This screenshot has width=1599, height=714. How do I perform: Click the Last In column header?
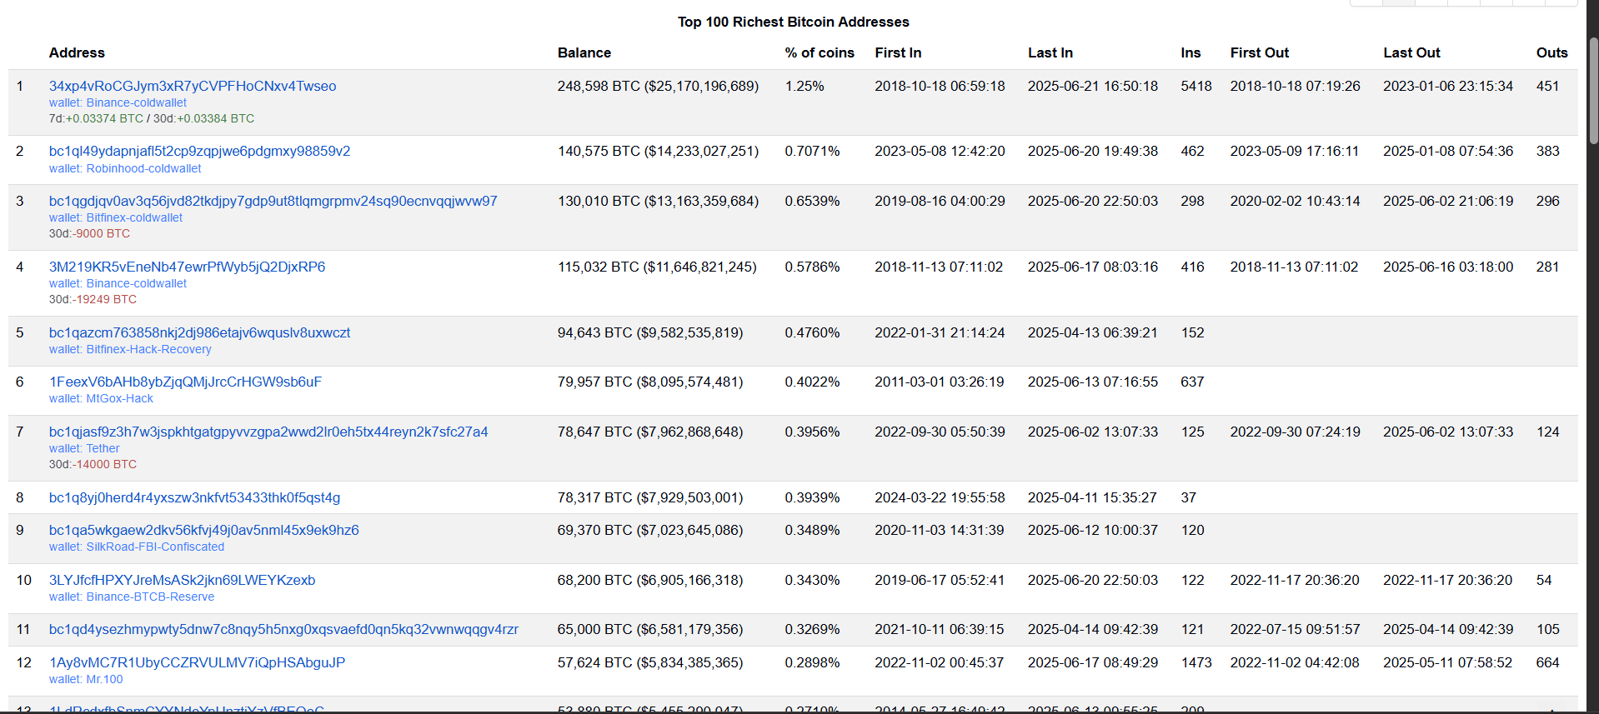1050,52
